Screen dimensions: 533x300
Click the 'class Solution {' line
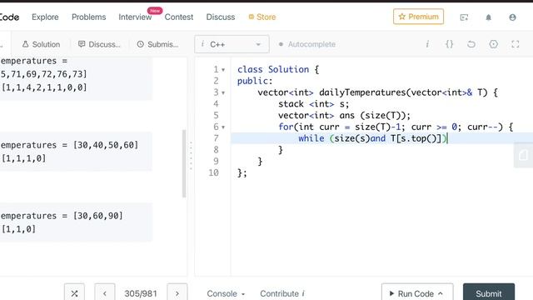pyautogui.click(x=278, y=69)
